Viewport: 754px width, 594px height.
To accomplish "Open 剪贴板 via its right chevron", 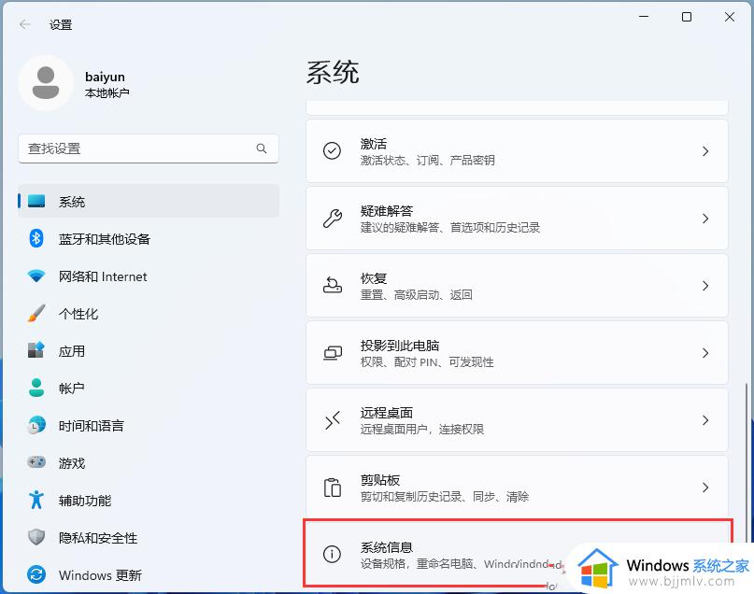I will [705, 488].
